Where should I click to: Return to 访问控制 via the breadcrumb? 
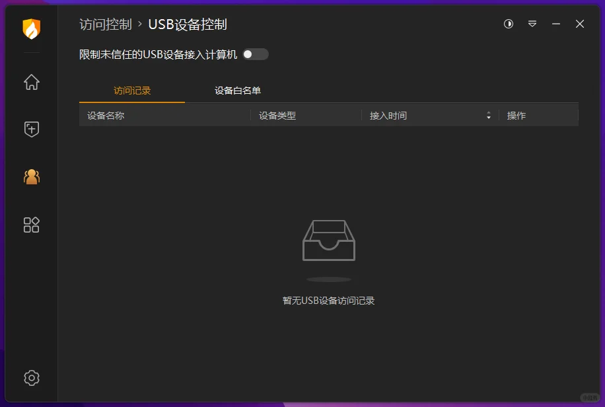pos(104,24)
